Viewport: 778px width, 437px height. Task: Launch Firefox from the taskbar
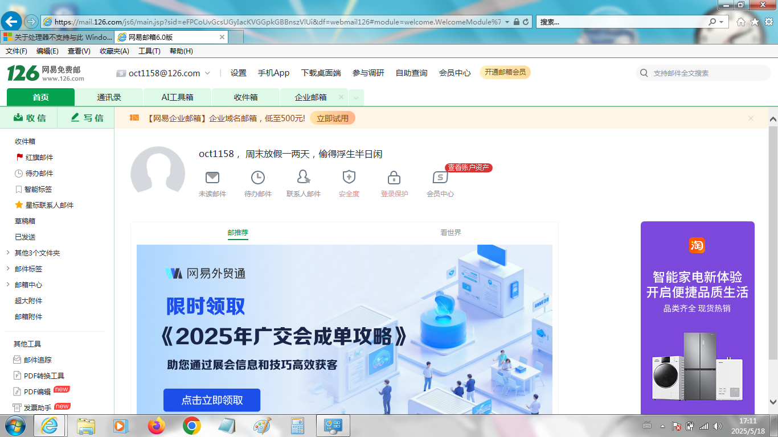coord(156,426)
